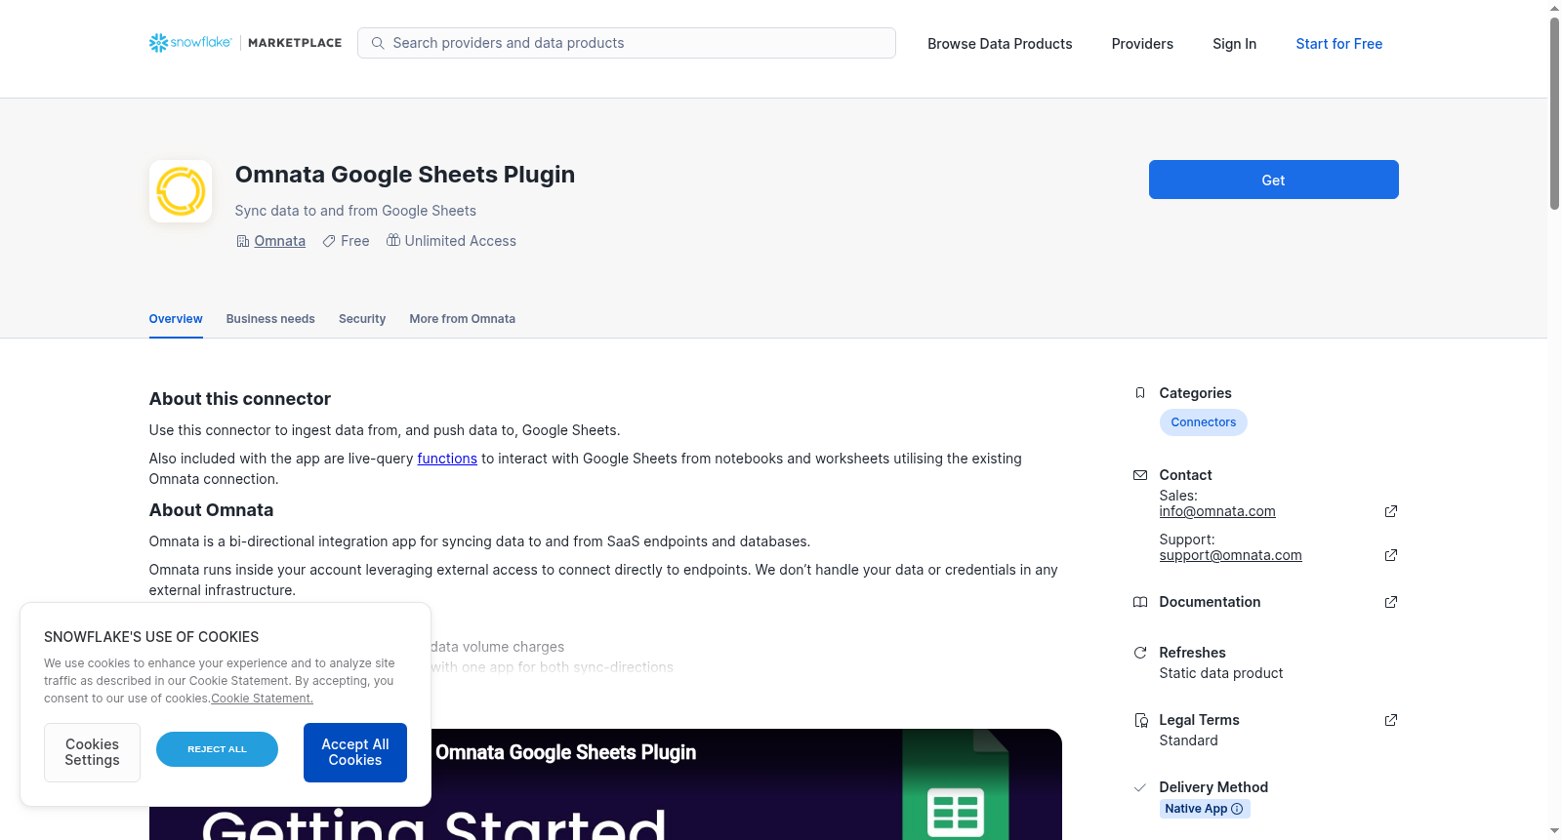The image size is (1562, 840).
Task: Click the "Static data product" text
Action: (1221, 673)
